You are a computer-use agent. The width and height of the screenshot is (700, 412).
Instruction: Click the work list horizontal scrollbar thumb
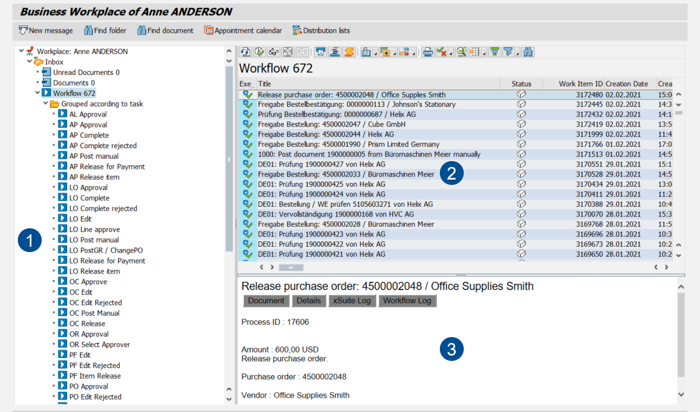click(x=291, y=268)
